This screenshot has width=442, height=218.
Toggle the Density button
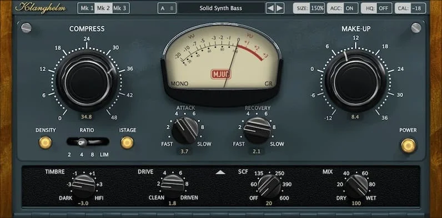pos(46,143)
